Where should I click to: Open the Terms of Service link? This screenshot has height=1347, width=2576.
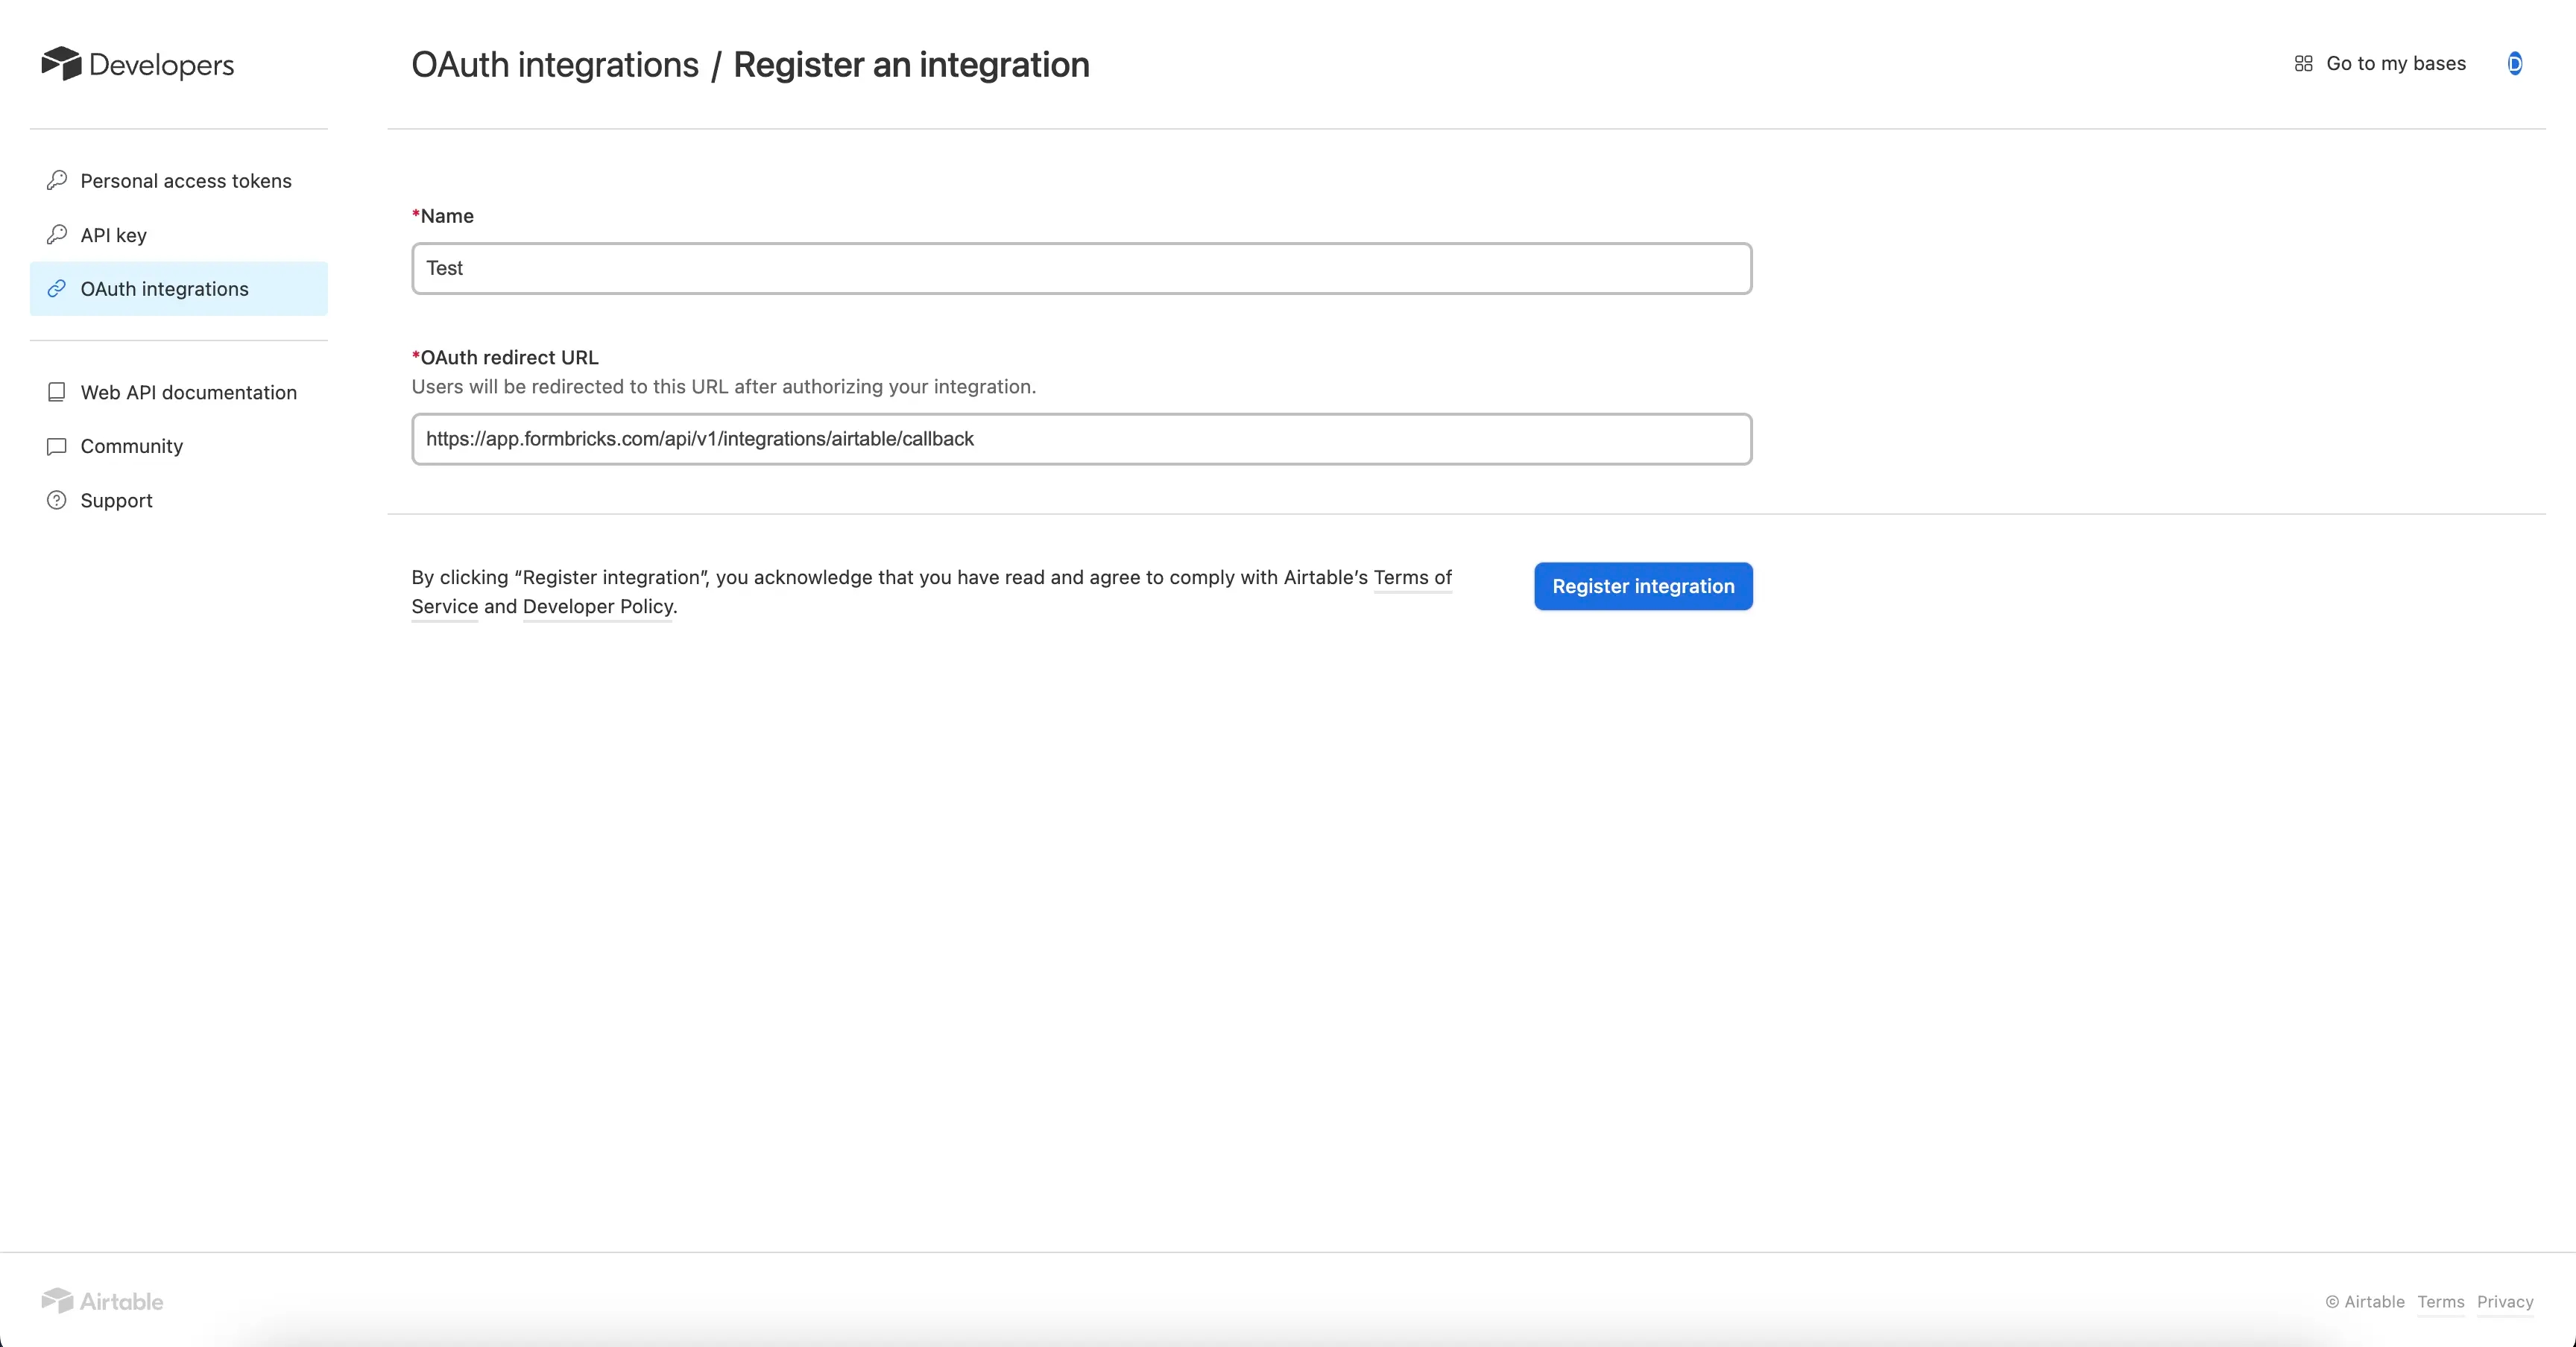(x=1412, y=577)
